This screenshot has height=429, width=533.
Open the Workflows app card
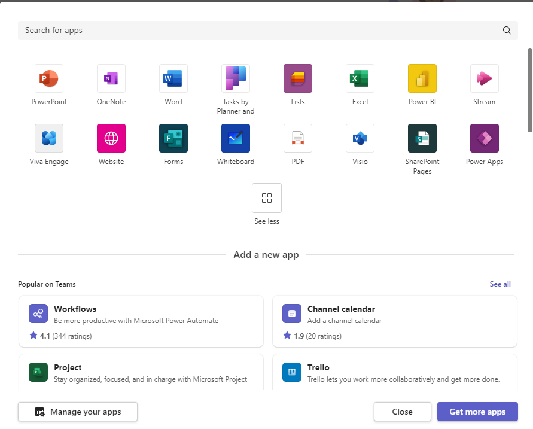141,321
